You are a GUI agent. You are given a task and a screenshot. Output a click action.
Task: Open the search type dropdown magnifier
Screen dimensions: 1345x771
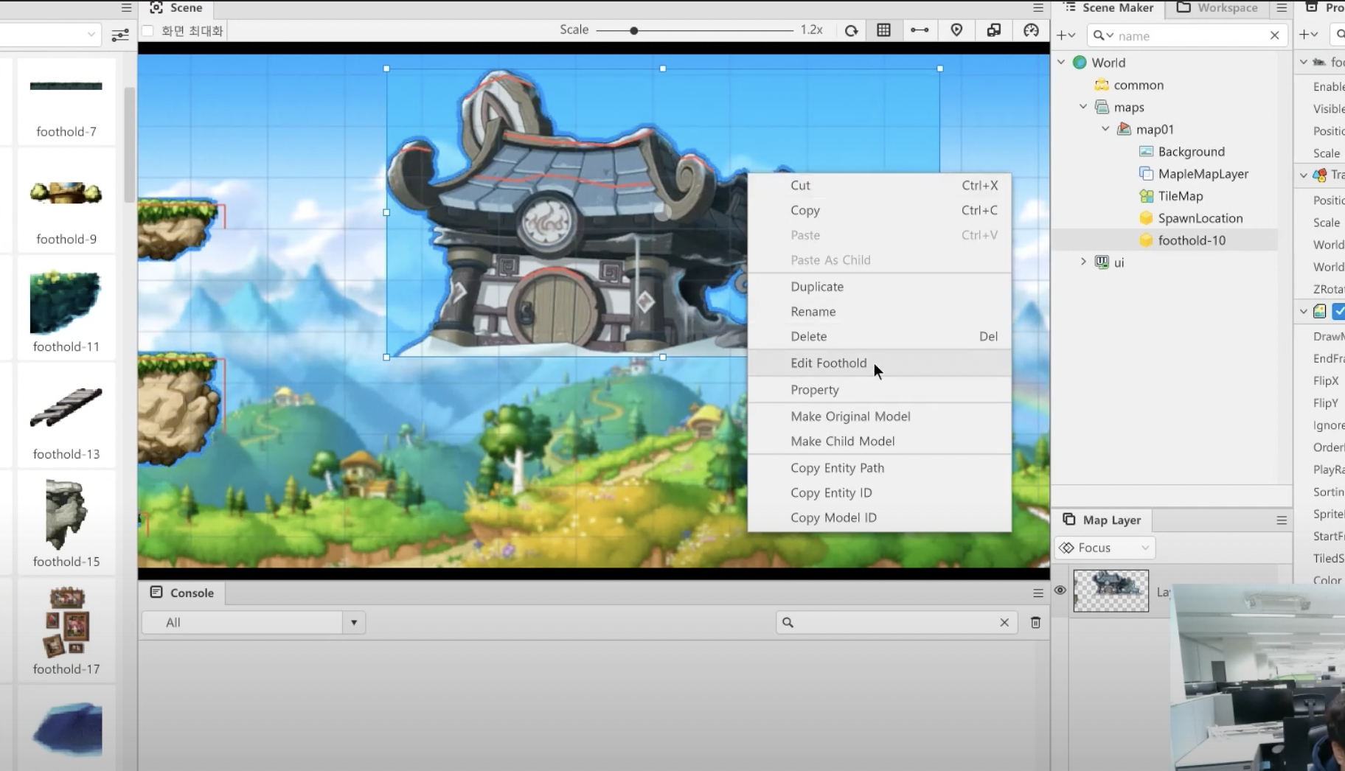pos(1103,35)
